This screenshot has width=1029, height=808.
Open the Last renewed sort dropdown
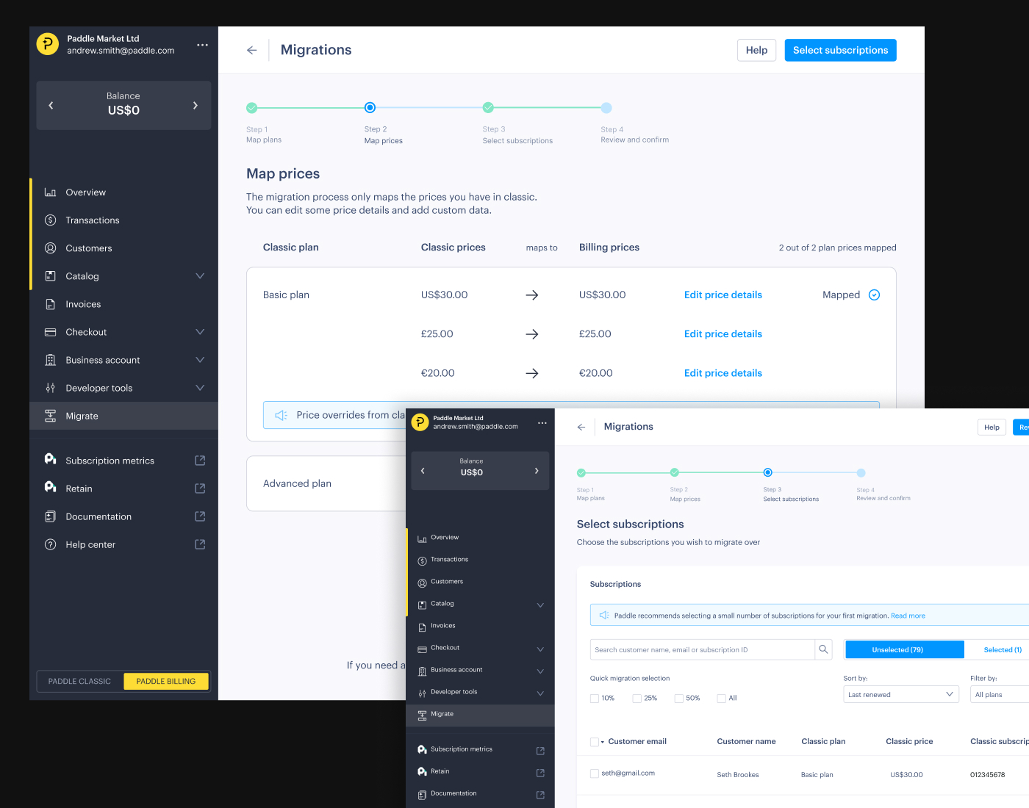pos(900,693)
